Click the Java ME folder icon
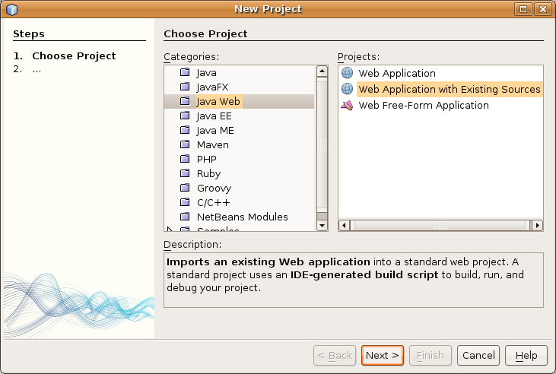 tap(185, 130)
